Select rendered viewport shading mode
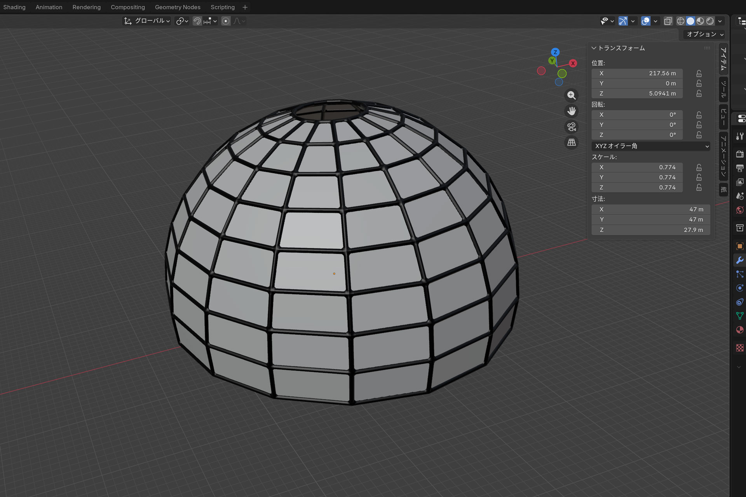This screenshot has width=746, height=497. (x=710, y=21)
